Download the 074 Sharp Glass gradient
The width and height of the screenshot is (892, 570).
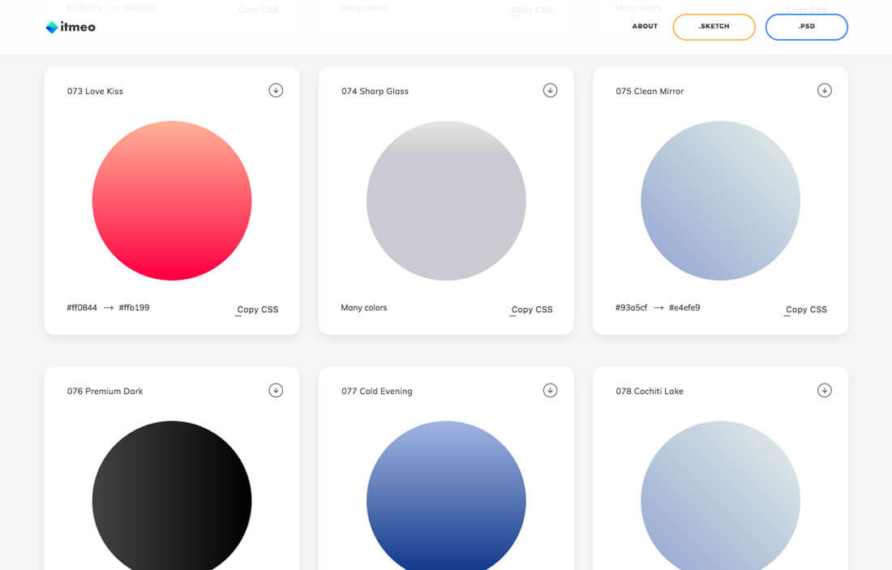click(x=550, y=90)
